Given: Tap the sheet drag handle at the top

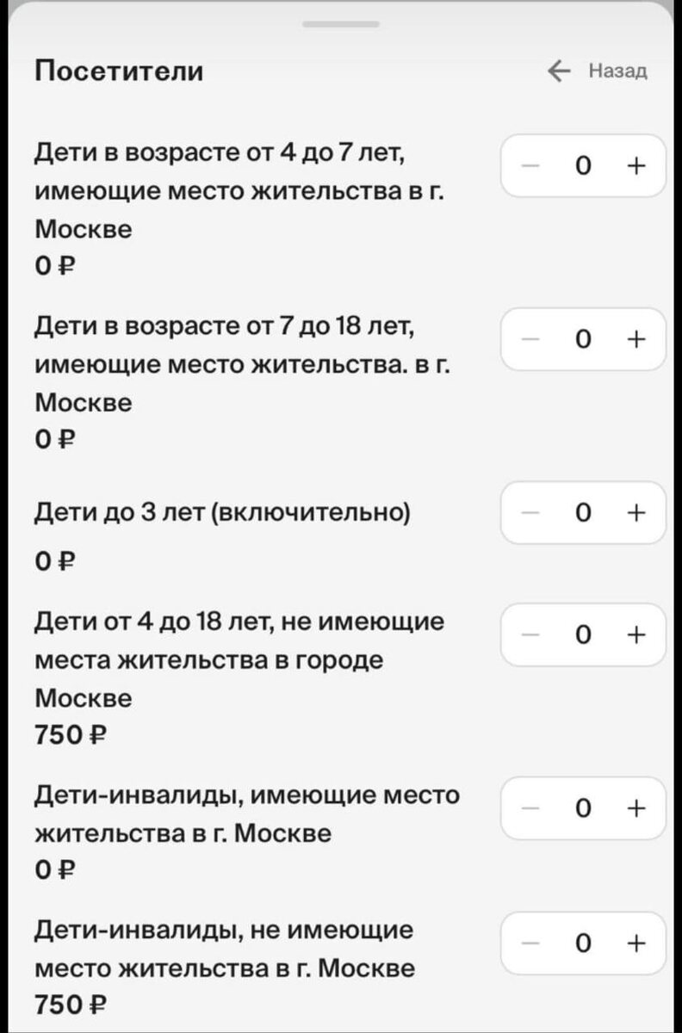Looking at the screenshot, I should point(341,25).
